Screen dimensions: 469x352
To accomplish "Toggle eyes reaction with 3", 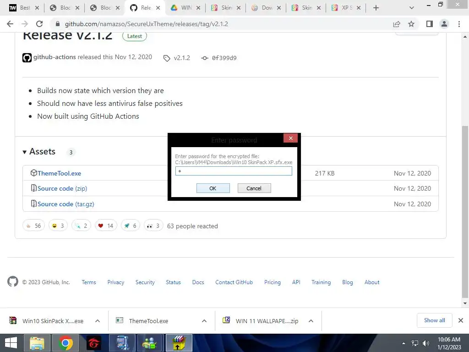I will coord(153,225).
